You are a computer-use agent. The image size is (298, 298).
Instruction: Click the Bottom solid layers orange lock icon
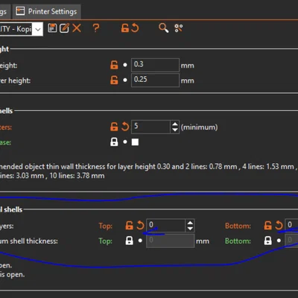click(267, 226)
